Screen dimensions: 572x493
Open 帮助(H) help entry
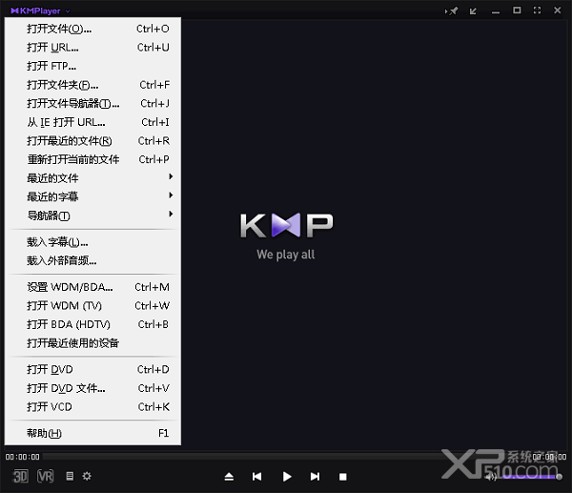(92, 433)
